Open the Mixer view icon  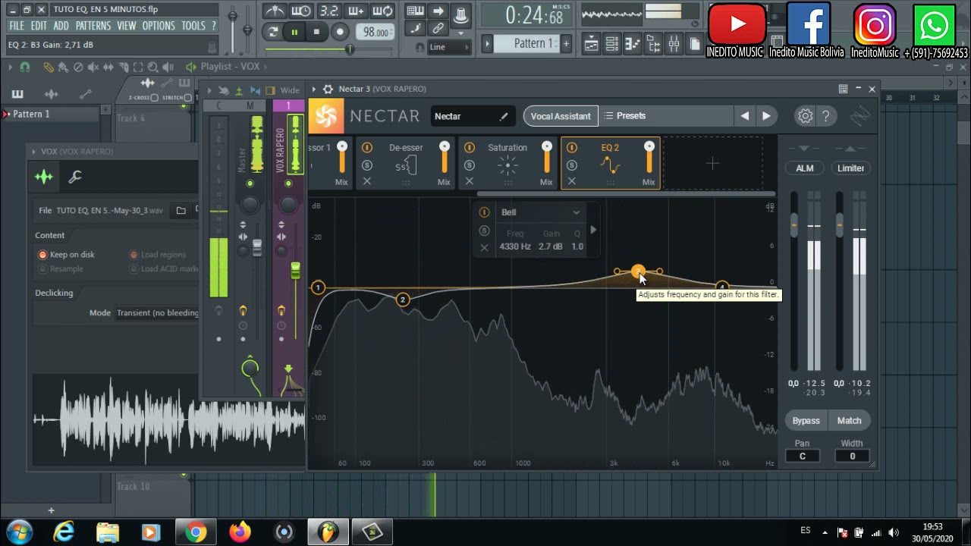pyautogui.click(x=674, y=44)
